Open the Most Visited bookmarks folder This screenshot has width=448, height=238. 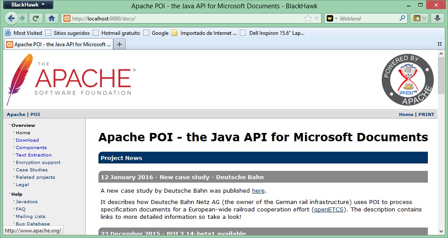click(x=24, y=33)
